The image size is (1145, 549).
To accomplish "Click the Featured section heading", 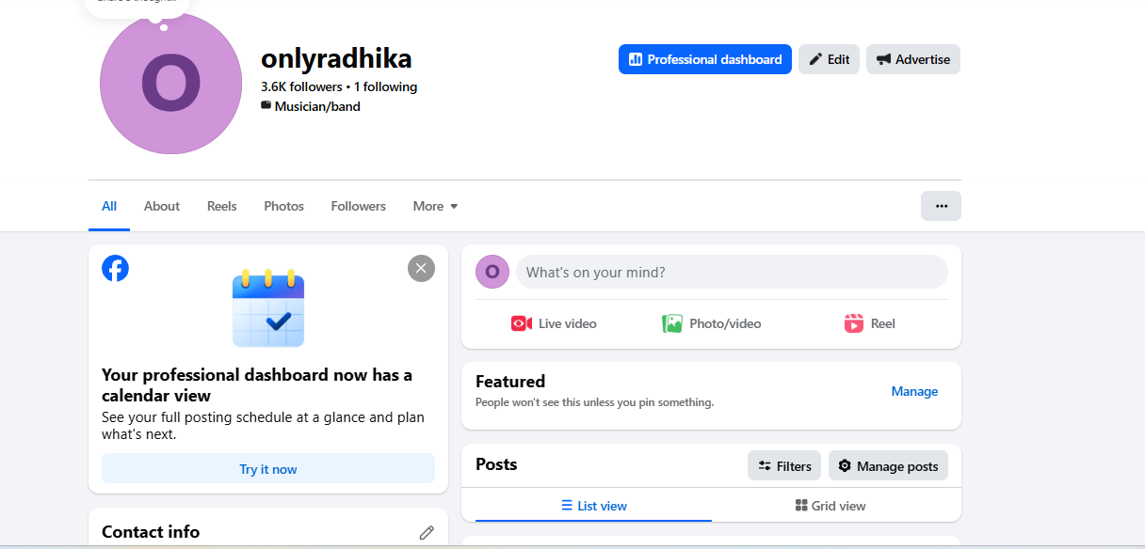I will pyautogui.click(x=510, y=381).
